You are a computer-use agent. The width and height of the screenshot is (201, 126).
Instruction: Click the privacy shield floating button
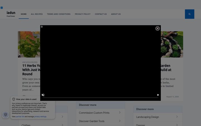click(6, 115)
